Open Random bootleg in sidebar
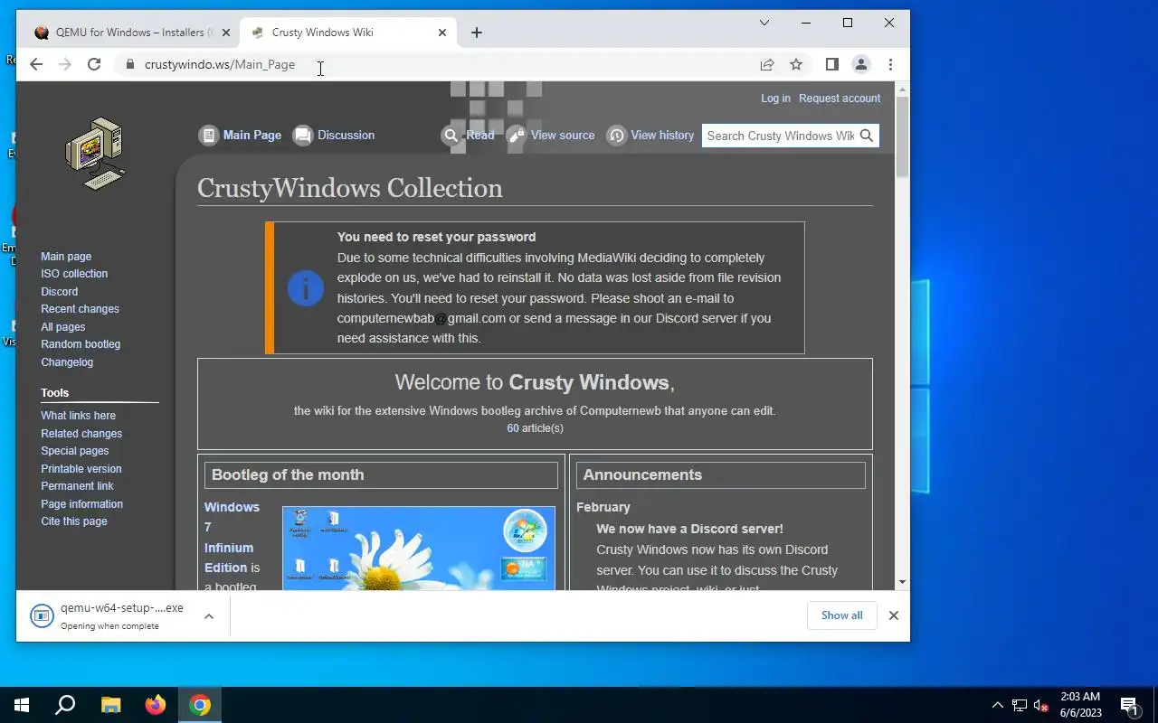The width and height of the screenshot is (1158, 723). click(81, 344)
